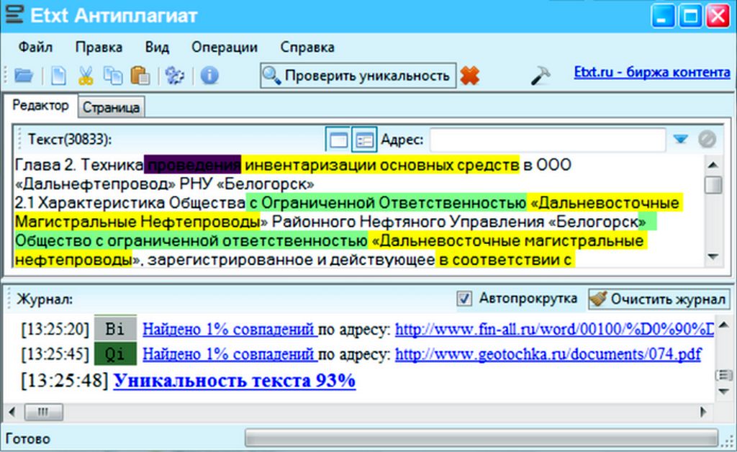Click the Готово status text

click(28, 438)
